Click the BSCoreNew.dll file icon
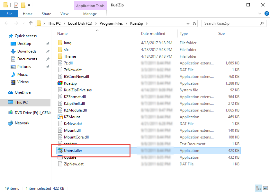Viewport: 270px width, 192px height. pos(60,76)
